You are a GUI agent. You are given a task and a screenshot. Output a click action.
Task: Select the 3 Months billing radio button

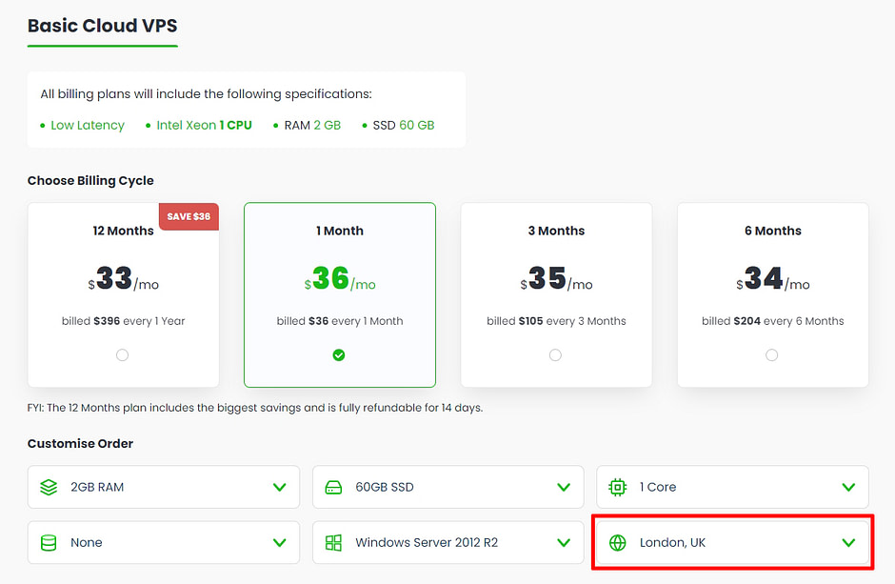click(555, 355)
